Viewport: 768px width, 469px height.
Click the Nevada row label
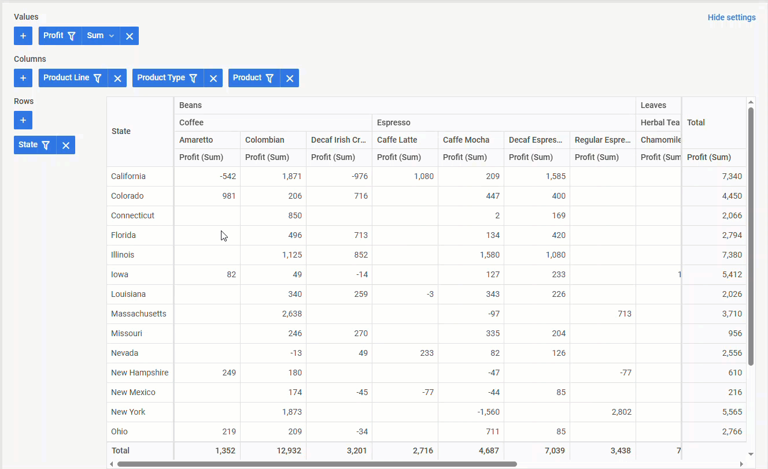click(140, 353)
